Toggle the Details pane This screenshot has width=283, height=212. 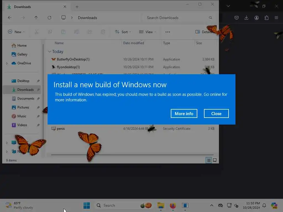point(204,32)
